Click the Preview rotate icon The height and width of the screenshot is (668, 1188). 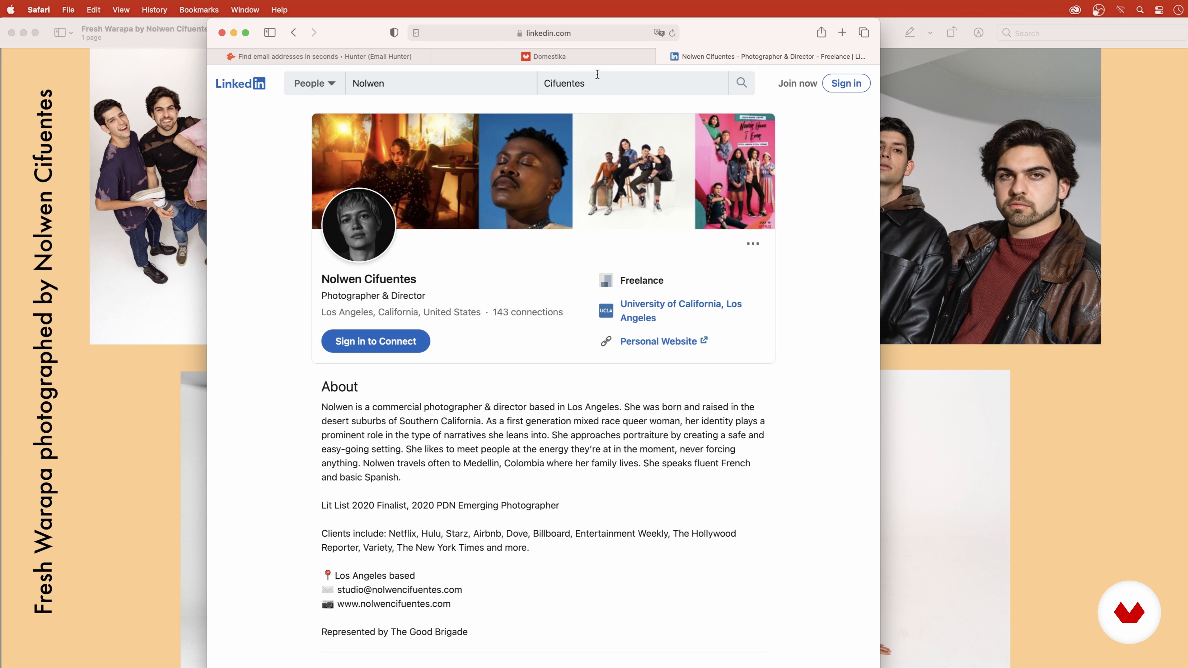[x=951, y=32]
